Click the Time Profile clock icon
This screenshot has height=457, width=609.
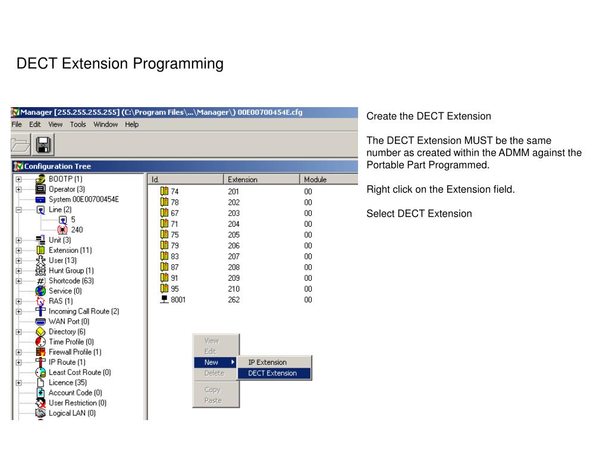pyautogui.click(x=40, y=342)
